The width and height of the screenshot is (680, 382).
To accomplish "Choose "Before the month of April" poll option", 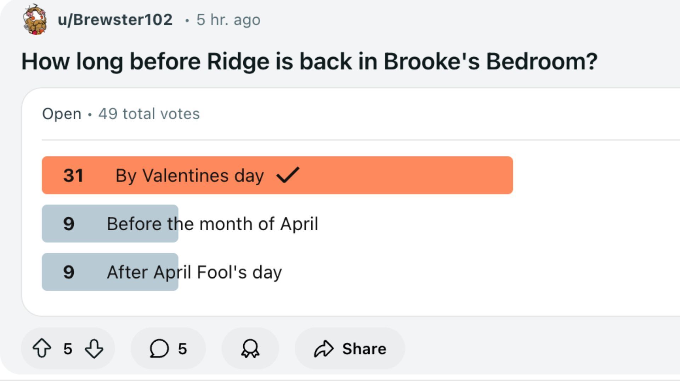I will pyautogui.click(x=212, y=224).
